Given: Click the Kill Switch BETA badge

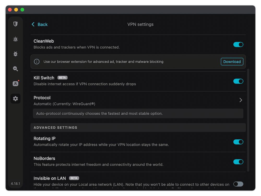Looking at the screenshot, I should (62, 78).
